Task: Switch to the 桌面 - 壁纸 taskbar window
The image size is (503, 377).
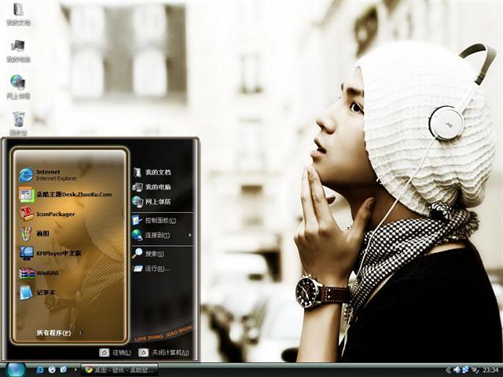Action: [x=119, y=370]
